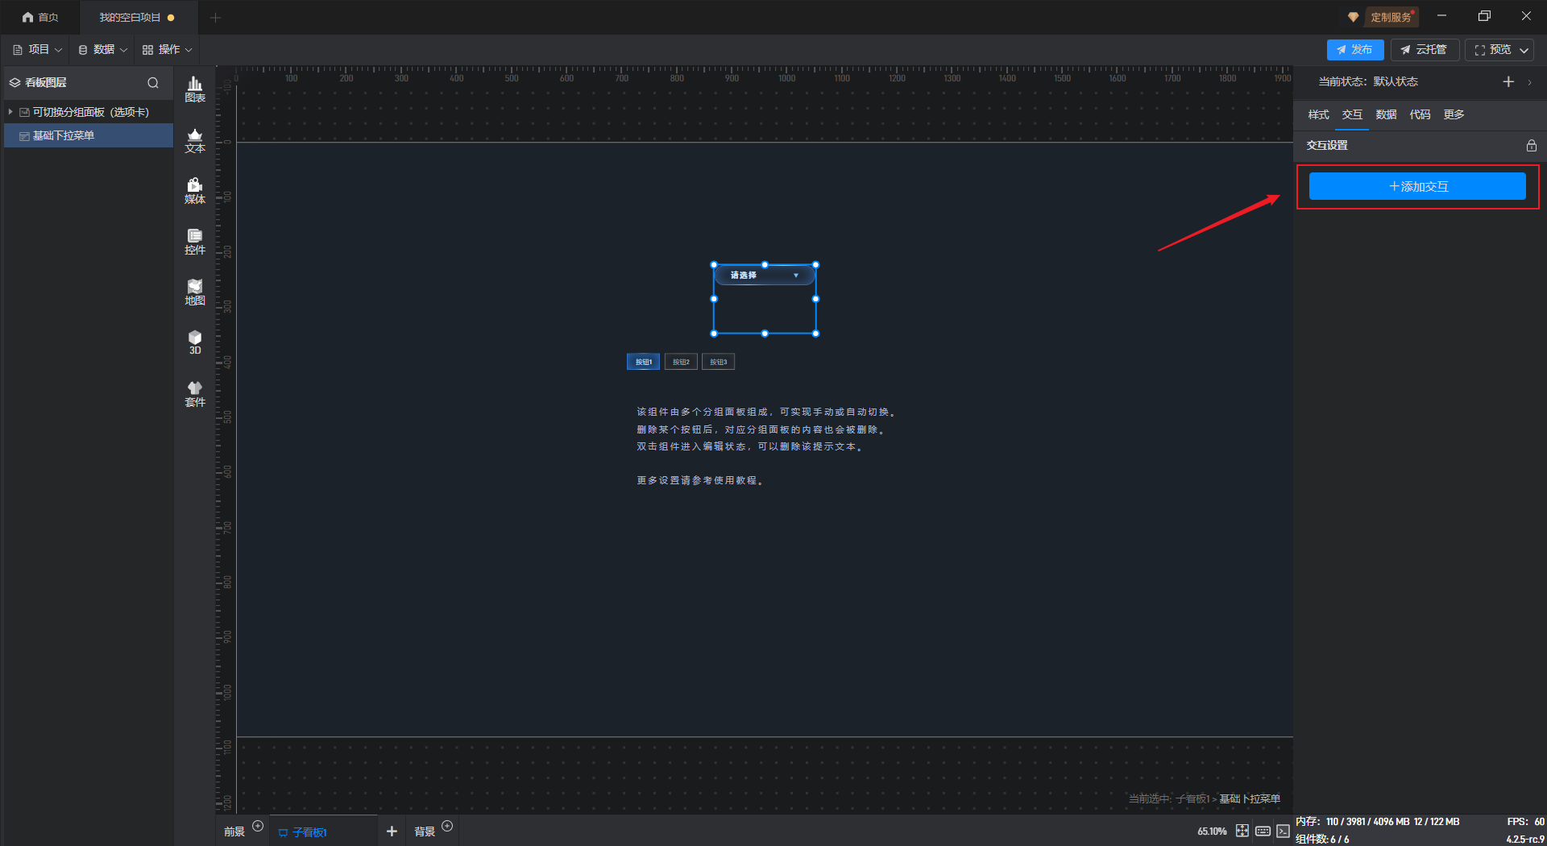Open the 文本 text components panel
This screenshot has width=1547, height=846.
(195, 140)
